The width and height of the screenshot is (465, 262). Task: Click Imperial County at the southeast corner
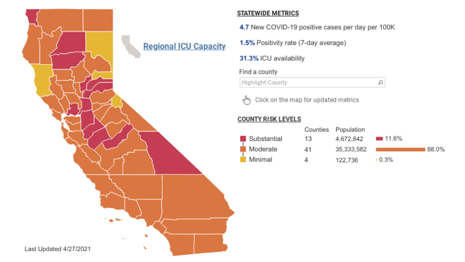(209, 244)
